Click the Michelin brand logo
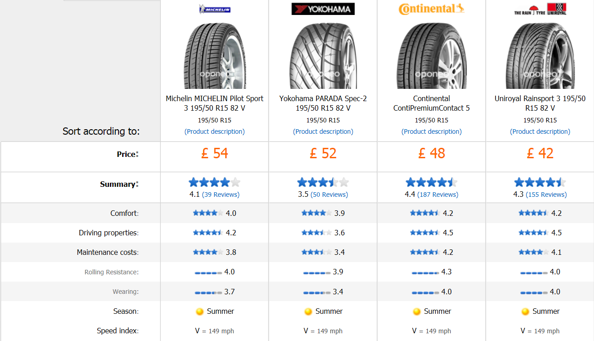594x341 pixels. pyautogui.click(x=215, y=9)
